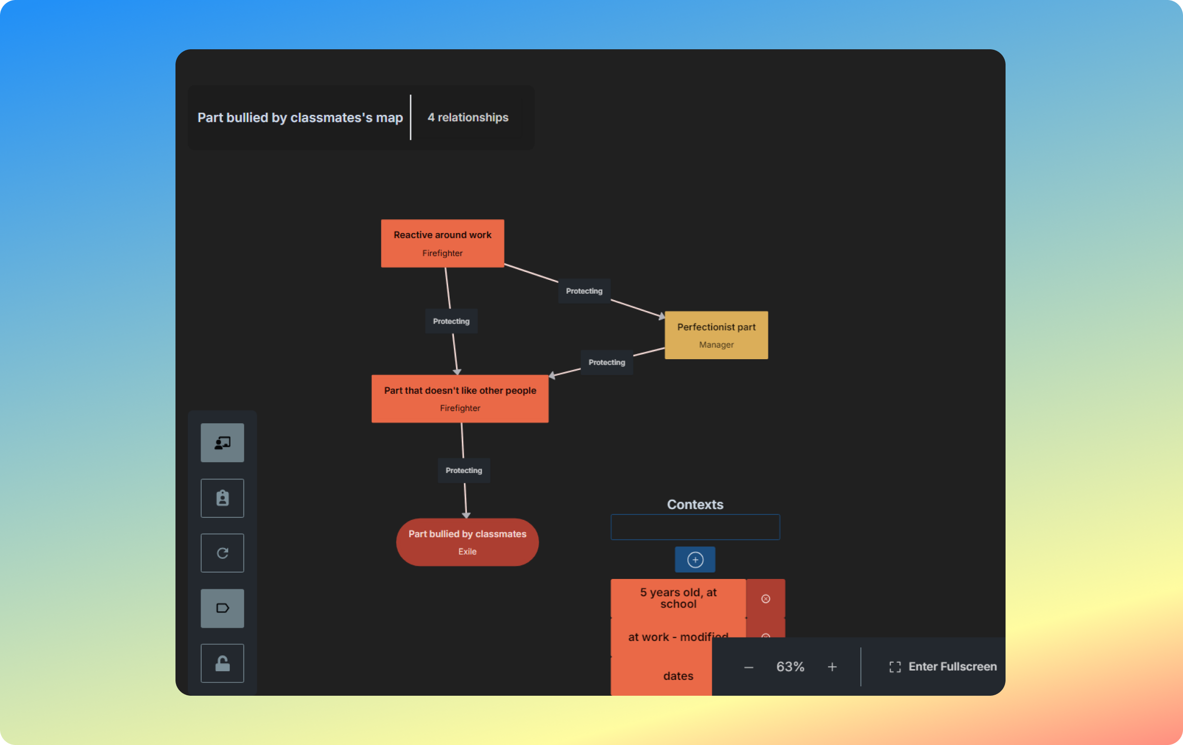
Task: Select the 'Perfectionist part' Manager node
Action: point(716,335)
